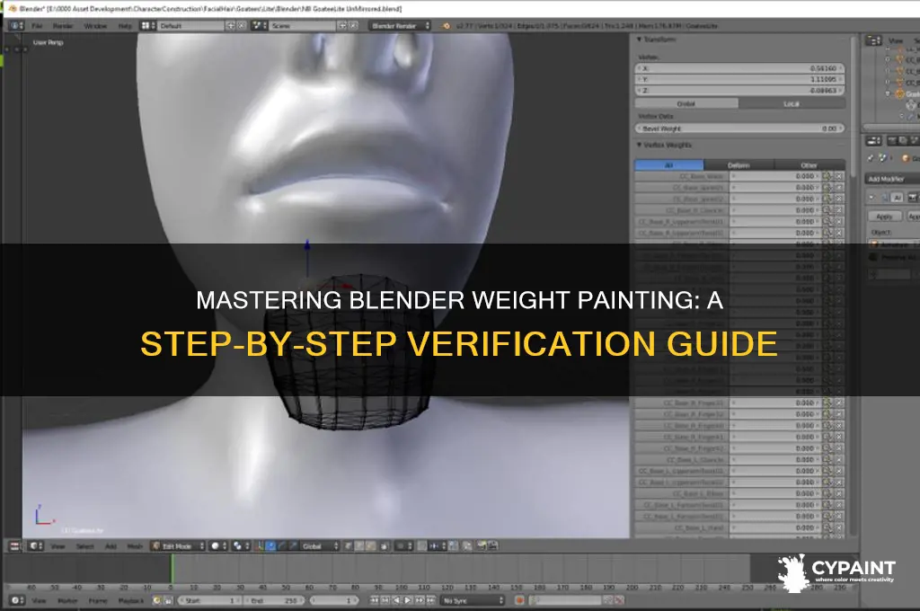920x611 pixels.
Task: Open the File menu
Action: [37, 26]
